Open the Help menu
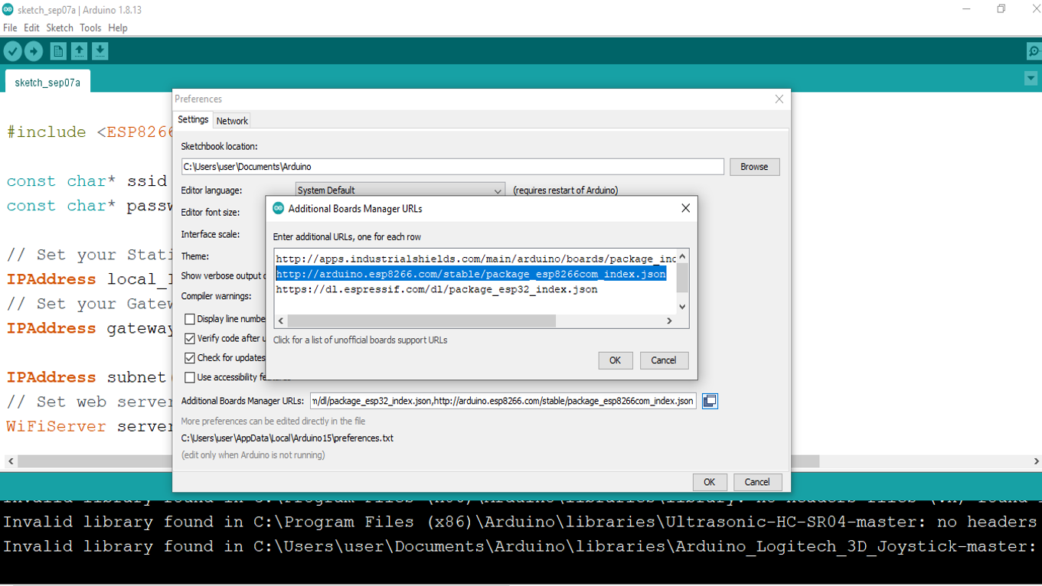The width and height of the screenshot is (1042, 586). click(x=118, y=28)
